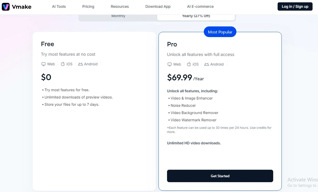Switch billing to Monthly

tap(118, 16)
